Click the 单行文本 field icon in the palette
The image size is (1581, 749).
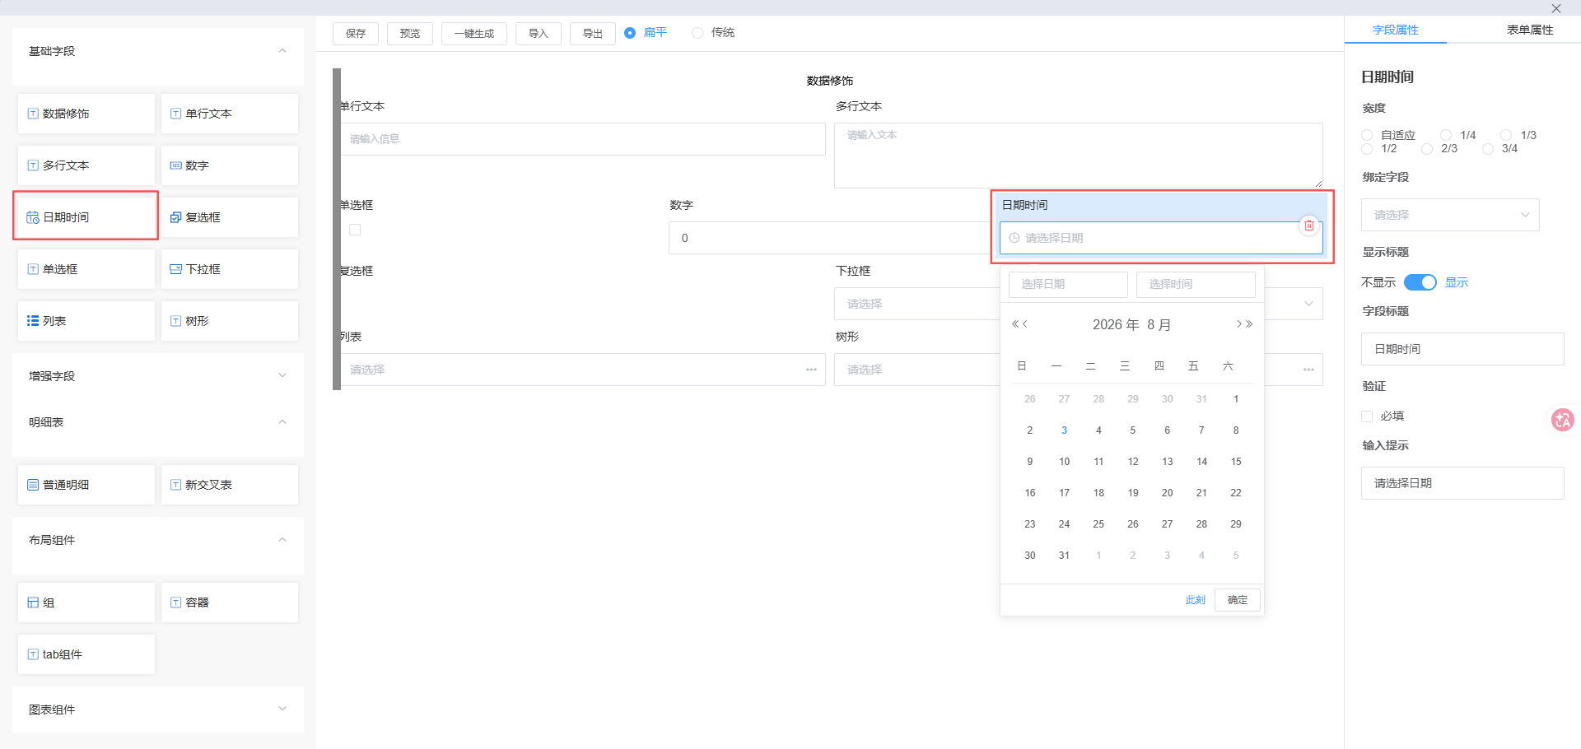click(x=175, y=114)
